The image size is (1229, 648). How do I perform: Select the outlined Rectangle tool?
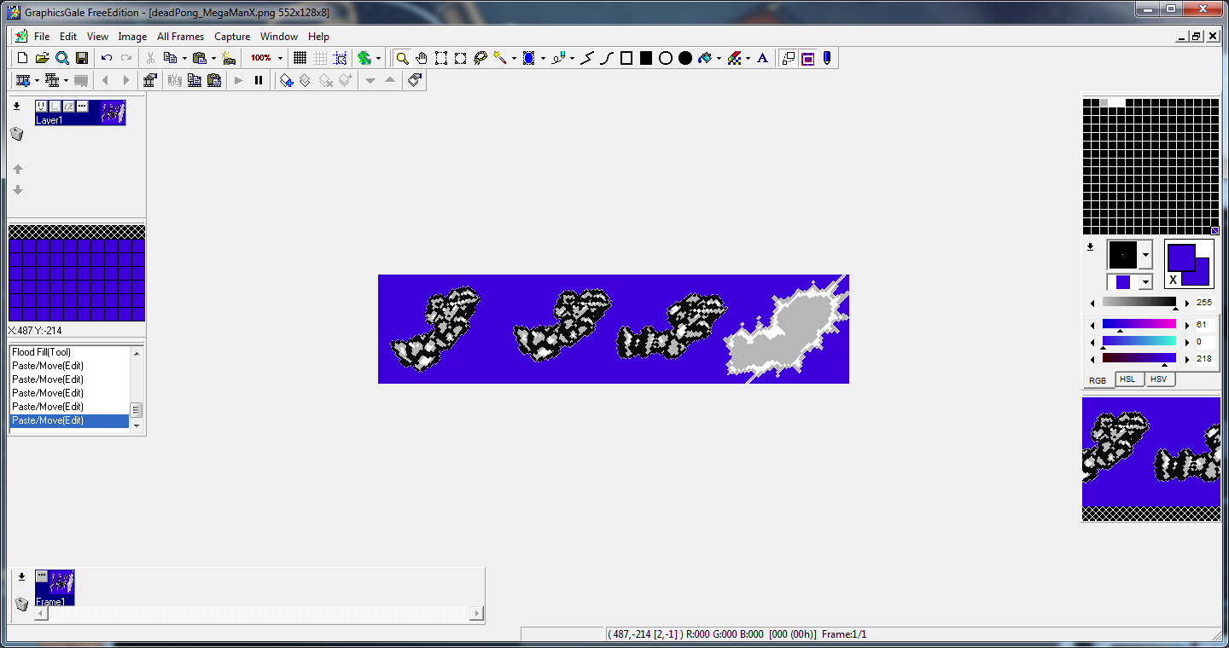tap(626, 58)
